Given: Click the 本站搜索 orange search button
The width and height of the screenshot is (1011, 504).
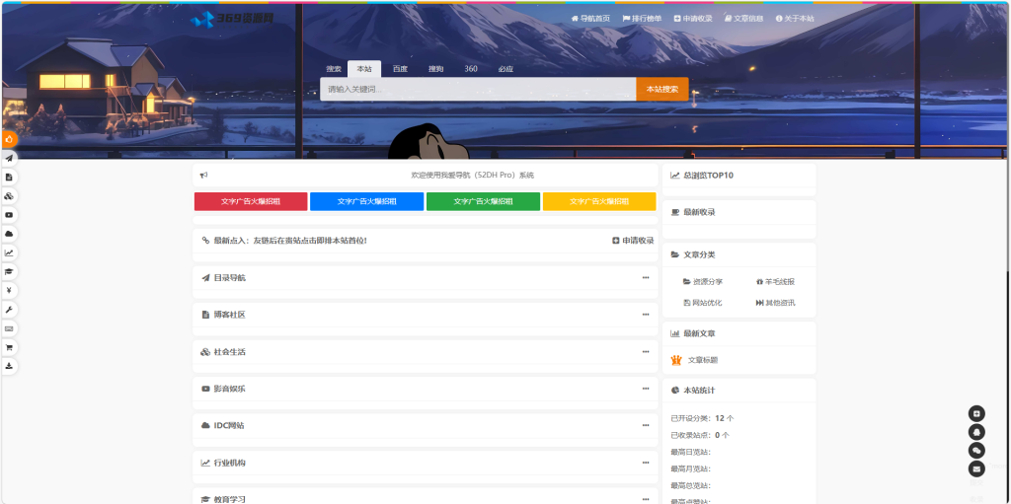Looking at the screenshot, I should [x=662, y=89].
